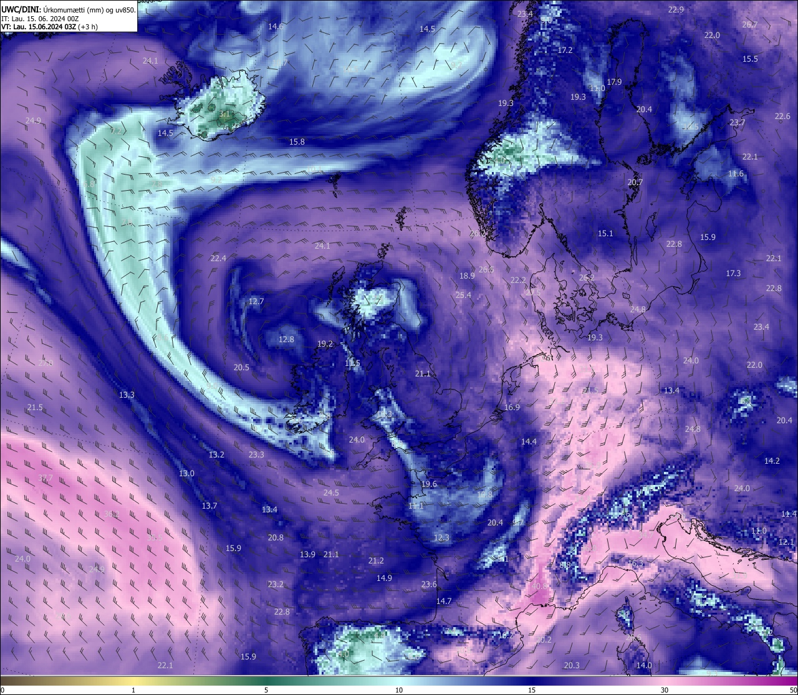Screen dimensions: 798x695
Task: Click the map value 11.1 near Cornwall
Action: point(416,506)
